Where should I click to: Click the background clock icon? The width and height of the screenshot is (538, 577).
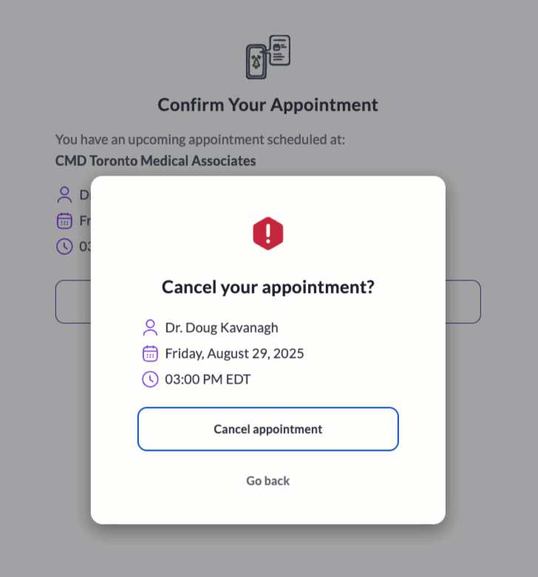pyautogui.click(x=64, y=246)
